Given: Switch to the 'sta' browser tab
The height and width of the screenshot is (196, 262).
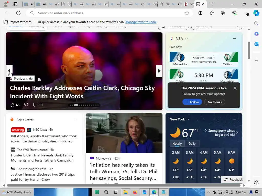Looking at the screenshot, I should pyautogui.click(x=104, y=4).
